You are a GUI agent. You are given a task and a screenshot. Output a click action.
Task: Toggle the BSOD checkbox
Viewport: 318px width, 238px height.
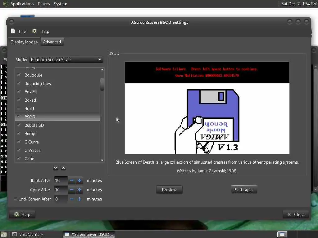[x=19, y=117]
